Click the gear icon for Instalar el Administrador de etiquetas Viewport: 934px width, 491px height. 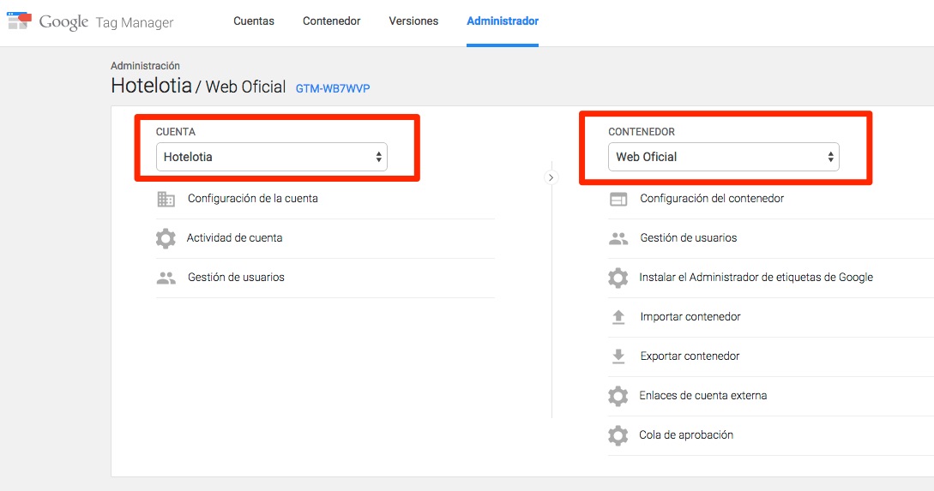click(618, 278)
